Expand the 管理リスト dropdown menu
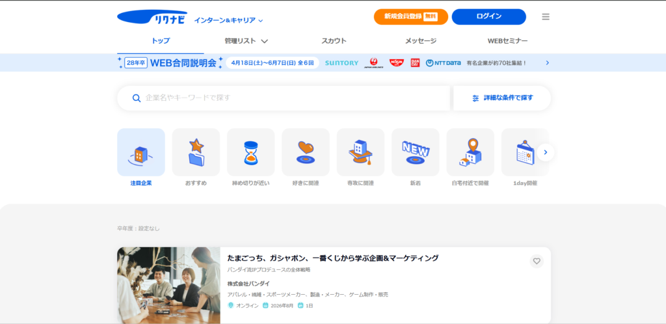 tap(246, 41)
